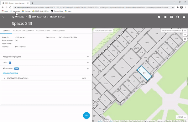Close the Space Manager browser tab
Screen dimensions: 188x122
click(x=28, y=3)
